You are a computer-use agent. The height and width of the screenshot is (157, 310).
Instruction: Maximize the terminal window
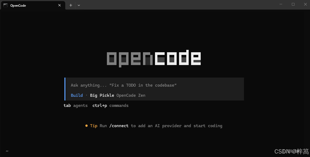pos(293,4)
